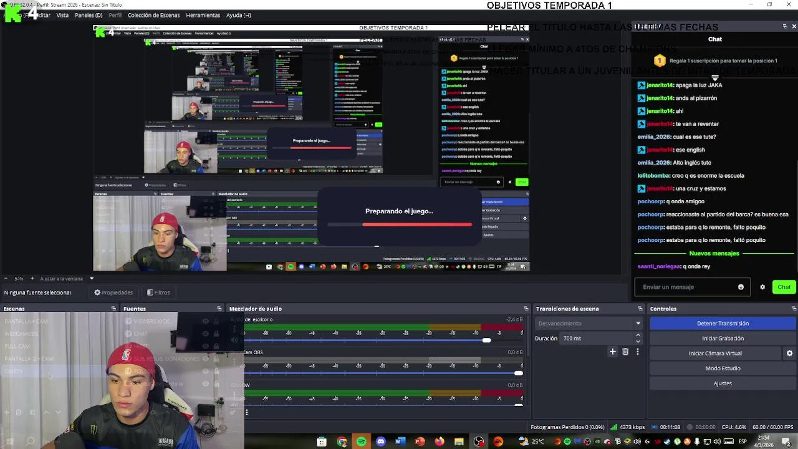Click Iniciar Cámara Virtual button
The height and width of the screenshot is (449, 798).
pyautogui.click(x=715, y=353)
